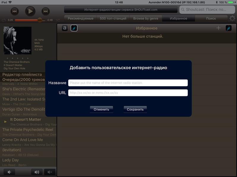Click the Wi-Fi icon in status bar

coord(10,2)
